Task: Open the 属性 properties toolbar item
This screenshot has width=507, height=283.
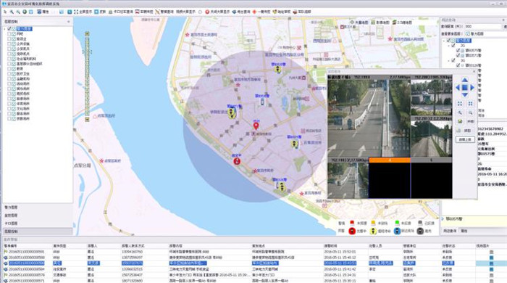Action: (43, 12)
